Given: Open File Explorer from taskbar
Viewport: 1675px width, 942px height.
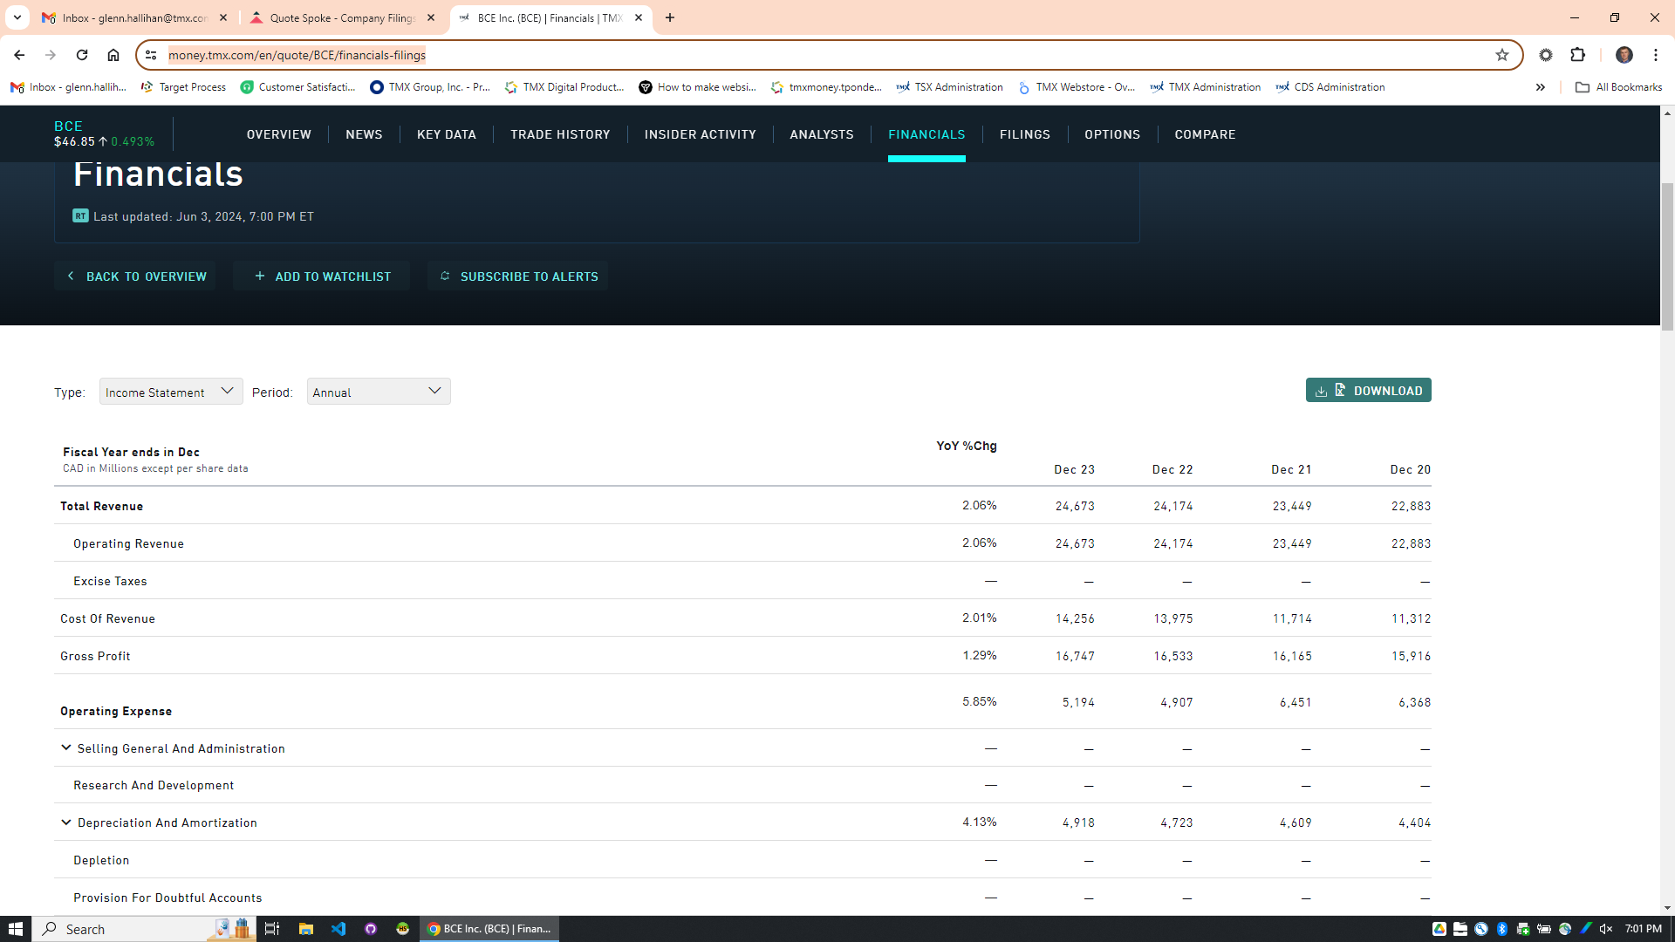Looking at the screenshot, I should coord(305,929).
